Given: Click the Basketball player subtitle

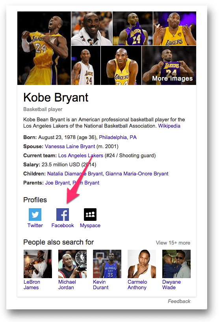Looking at the screenshot, I should [43, 109].
